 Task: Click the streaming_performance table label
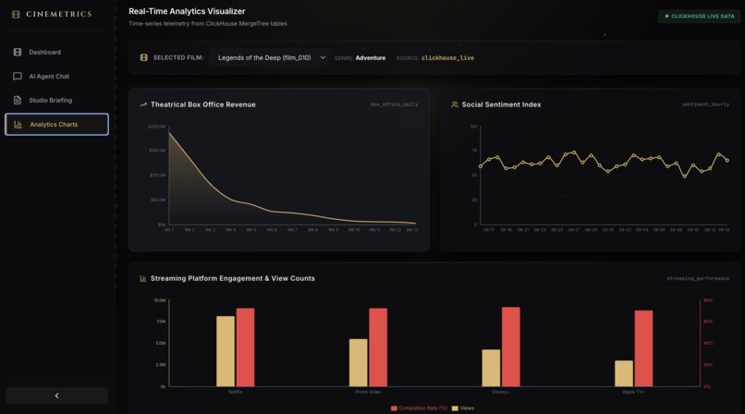click(698, 279)
